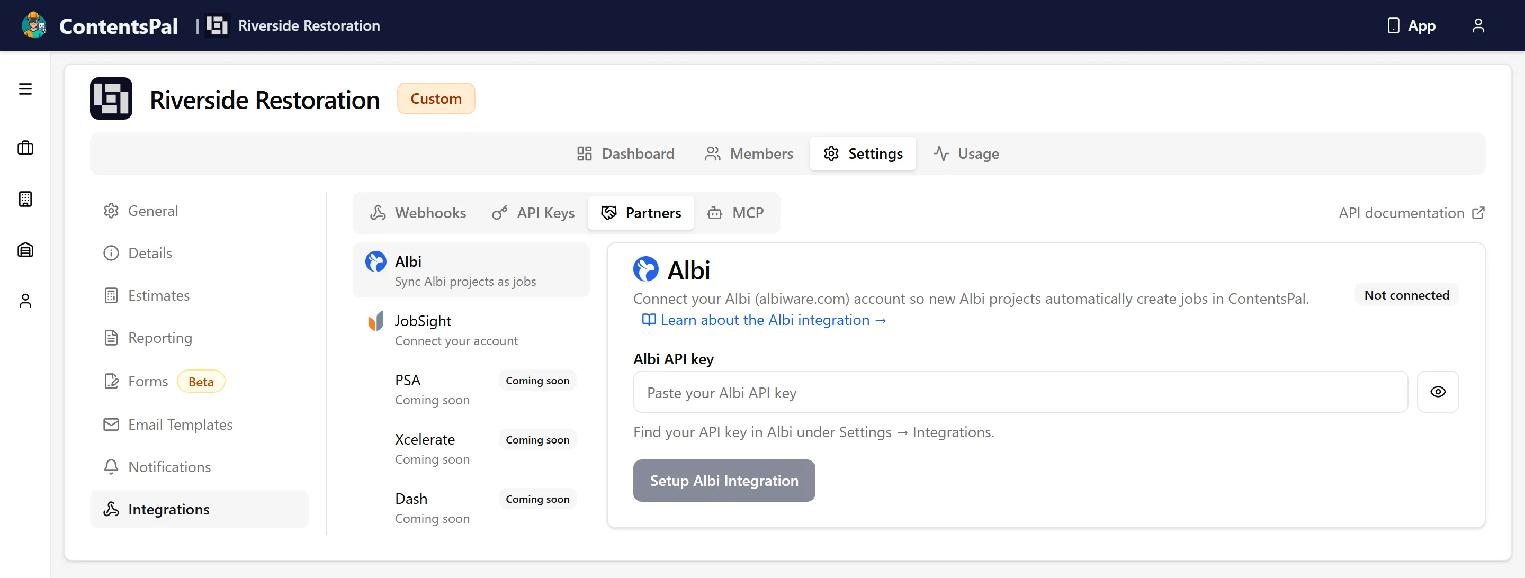This screenshot has height=578, width=1525.
Task: Select the JobSight partner entry
Action: 471,330
